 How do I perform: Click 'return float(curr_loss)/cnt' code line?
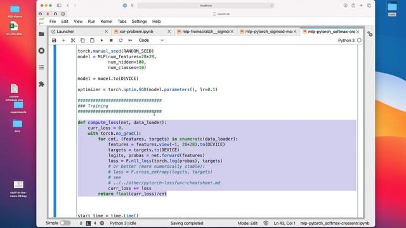tap(133, 194)
